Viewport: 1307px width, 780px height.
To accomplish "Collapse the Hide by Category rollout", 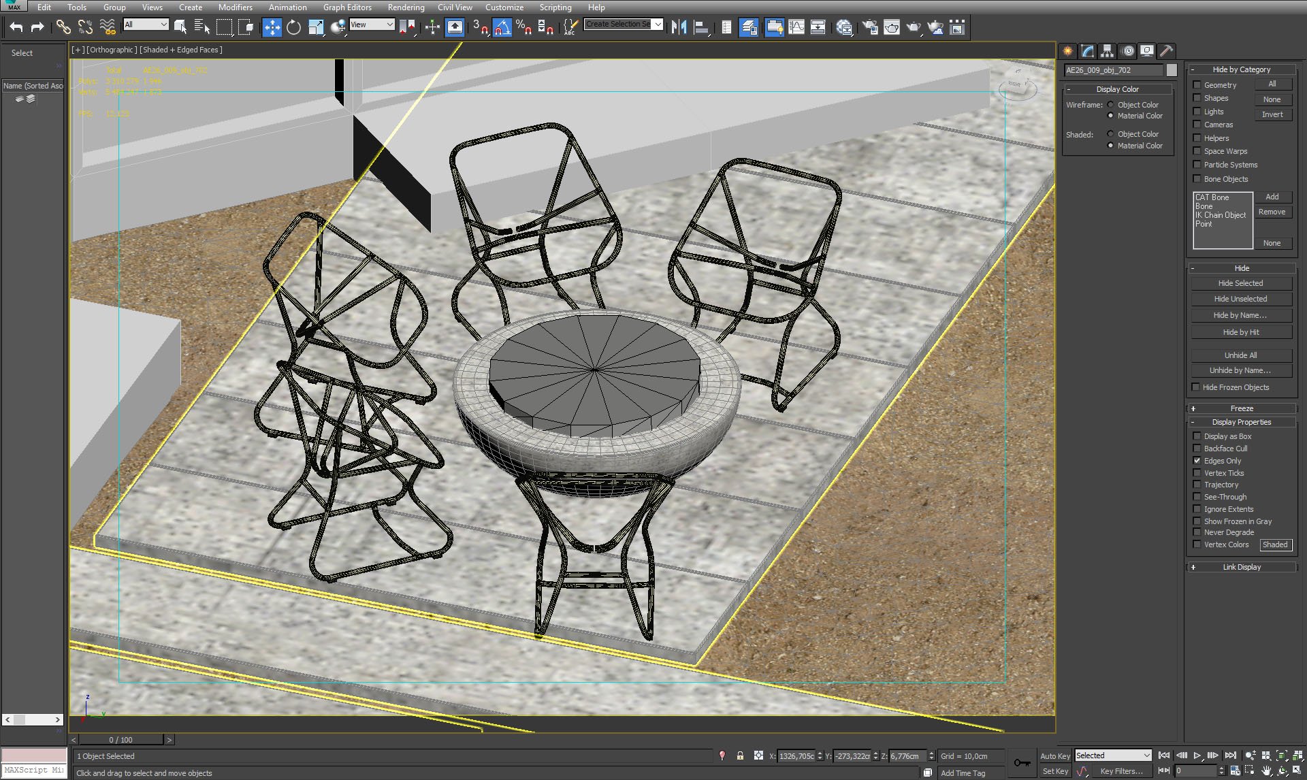I will (1242, 69).
